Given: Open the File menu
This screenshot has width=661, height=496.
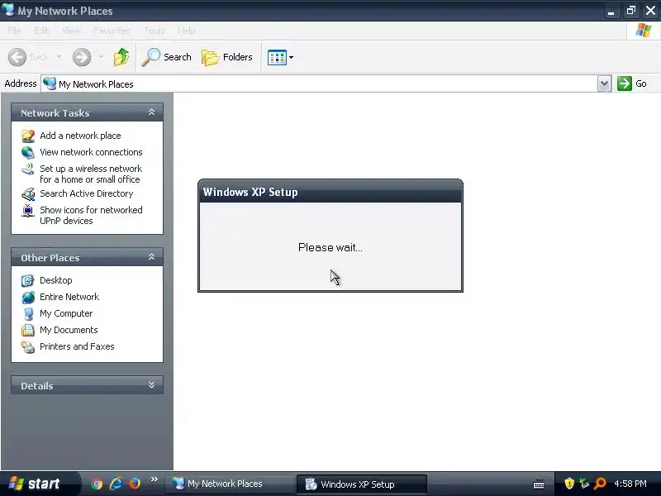Looking at the screenshot, I should click(14, 31).
